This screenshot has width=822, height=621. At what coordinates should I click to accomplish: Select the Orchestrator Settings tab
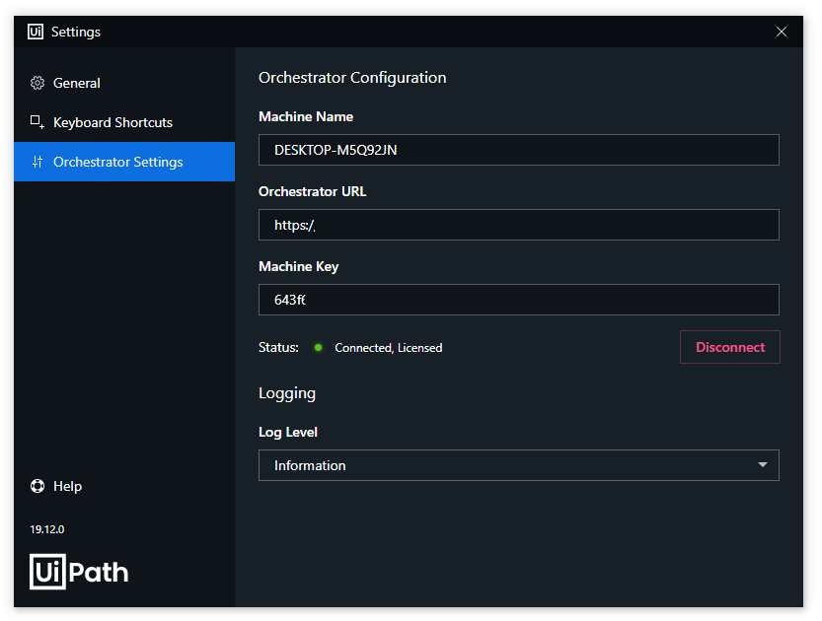tap(124, 162)
